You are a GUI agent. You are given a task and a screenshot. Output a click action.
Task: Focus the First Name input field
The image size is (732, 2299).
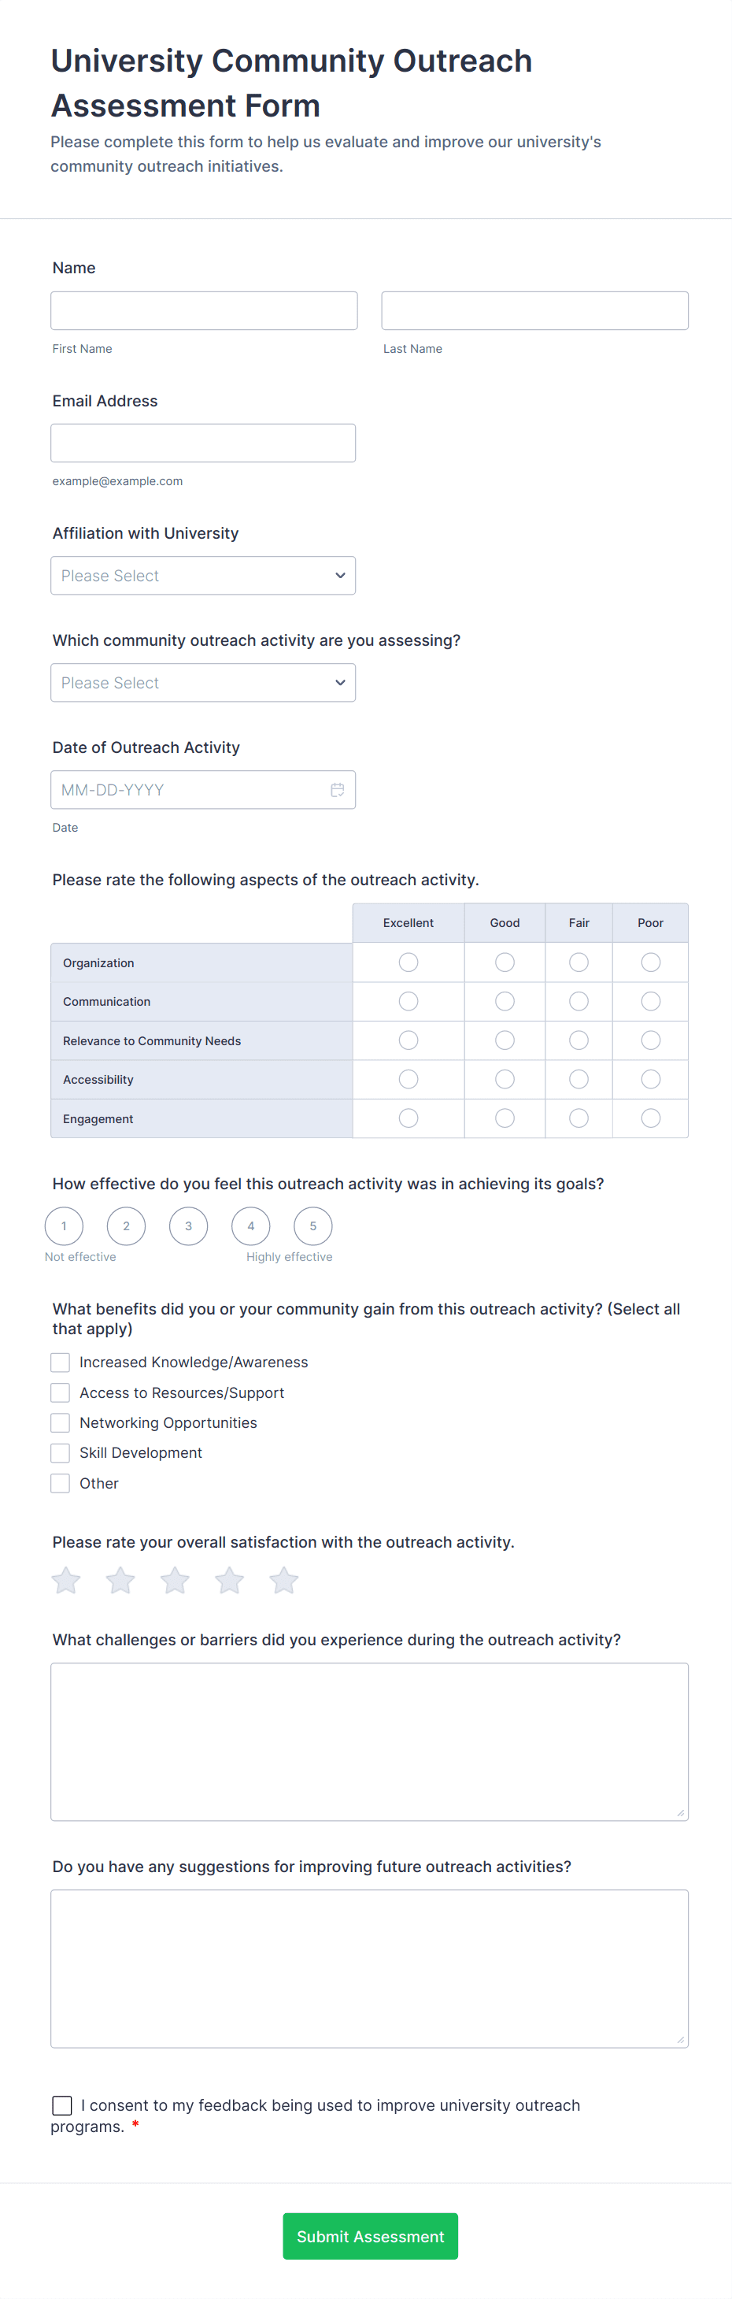click(204, 310)
